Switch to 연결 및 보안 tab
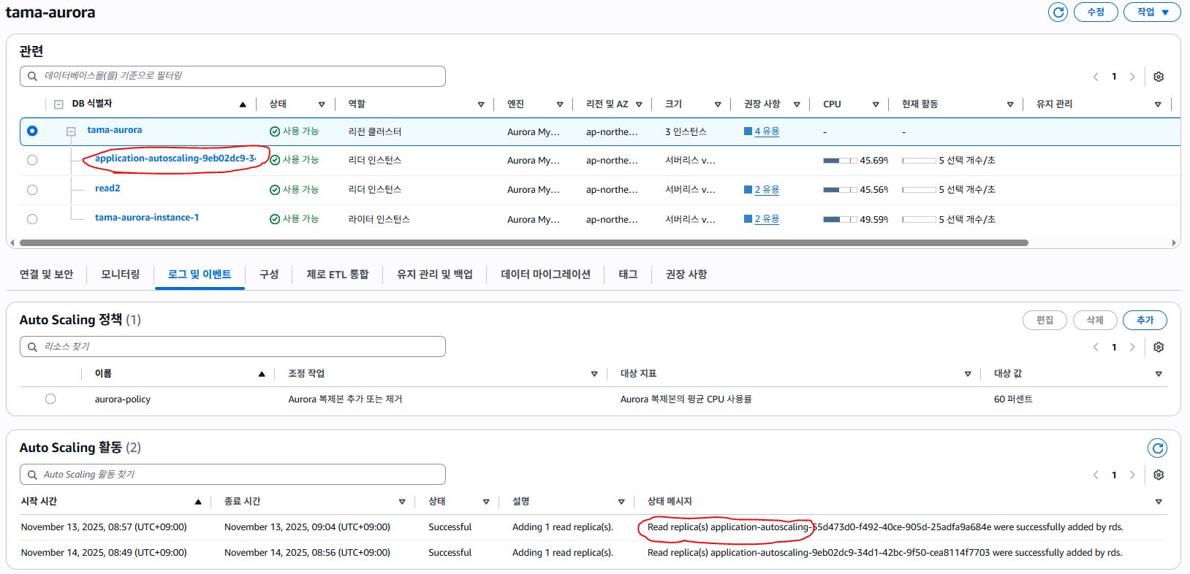This screenshot has width=1190, height=574. 47,275
